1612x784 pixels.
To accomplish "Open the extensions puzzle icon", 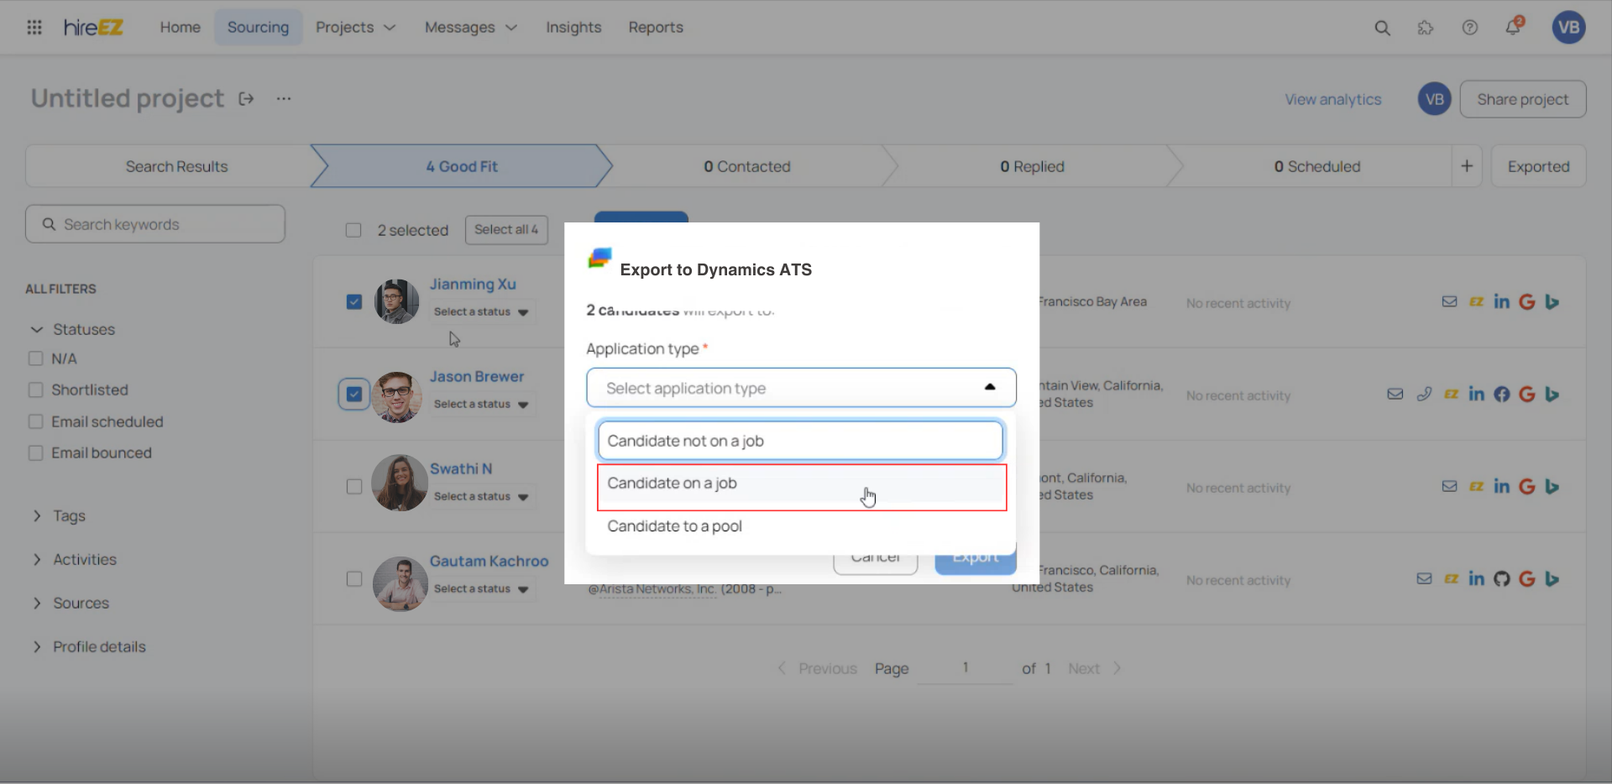I will click(x=1426, y=28).
